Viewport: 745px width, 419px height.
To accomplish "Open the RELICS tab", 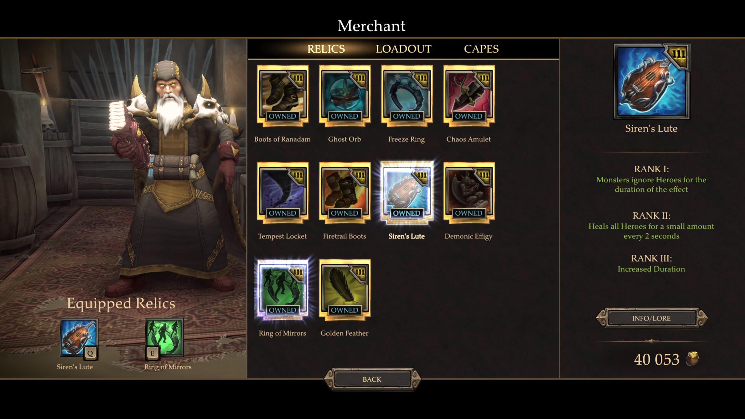I will (x=326, y=49).
